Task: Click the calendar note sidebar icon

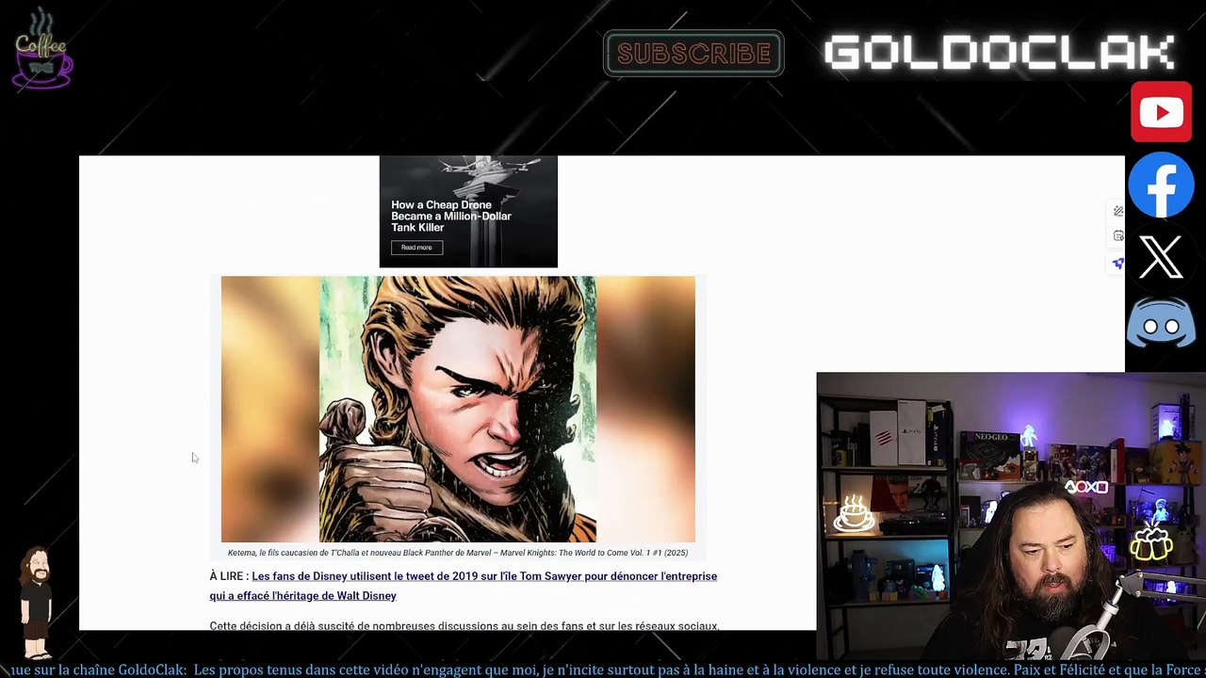Action: point(1117,235)
